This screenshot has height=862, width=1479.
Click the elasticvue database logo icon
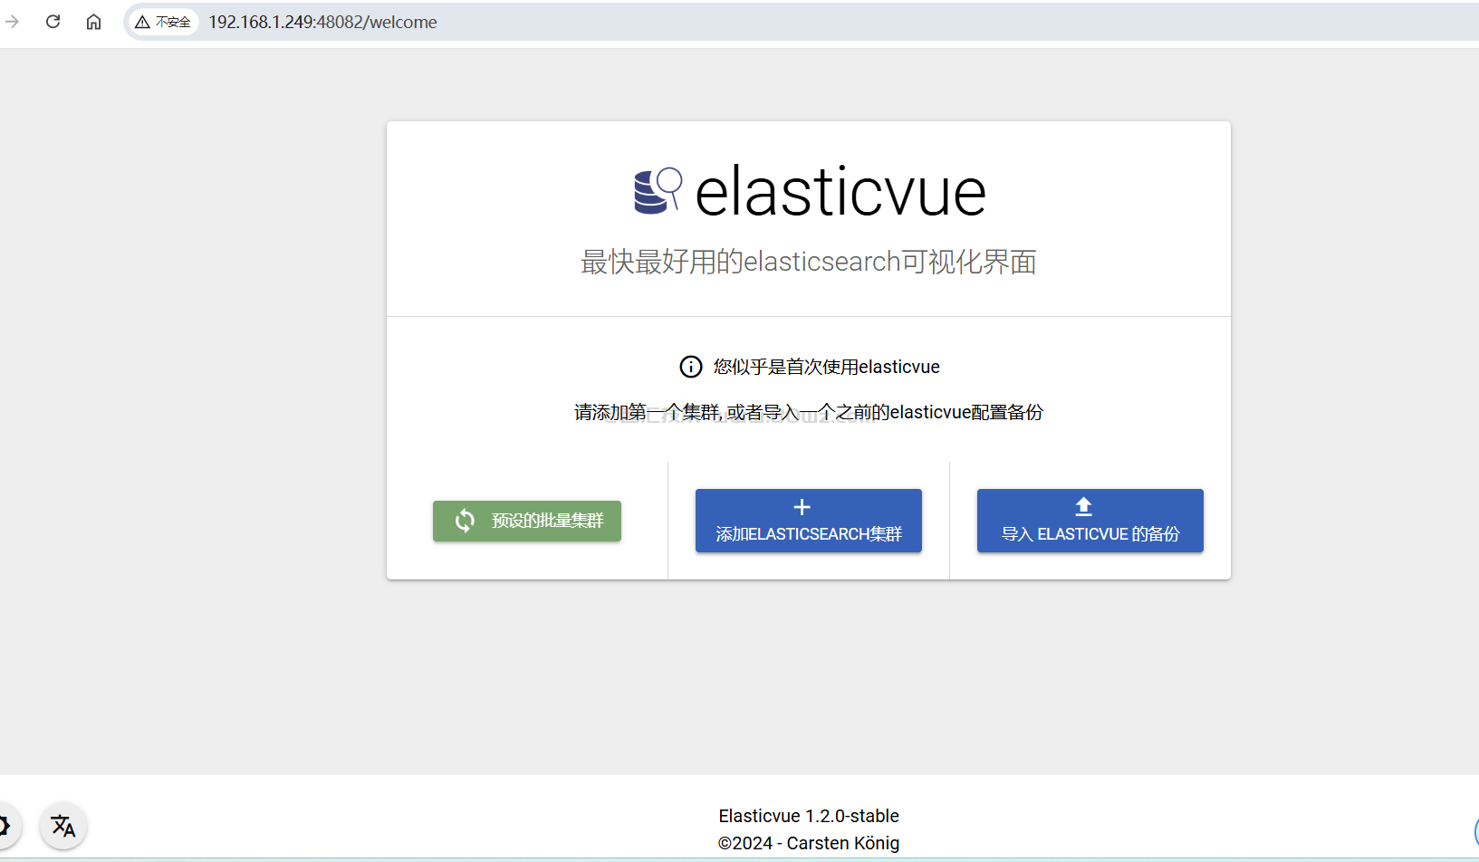(x=657, y=191)
